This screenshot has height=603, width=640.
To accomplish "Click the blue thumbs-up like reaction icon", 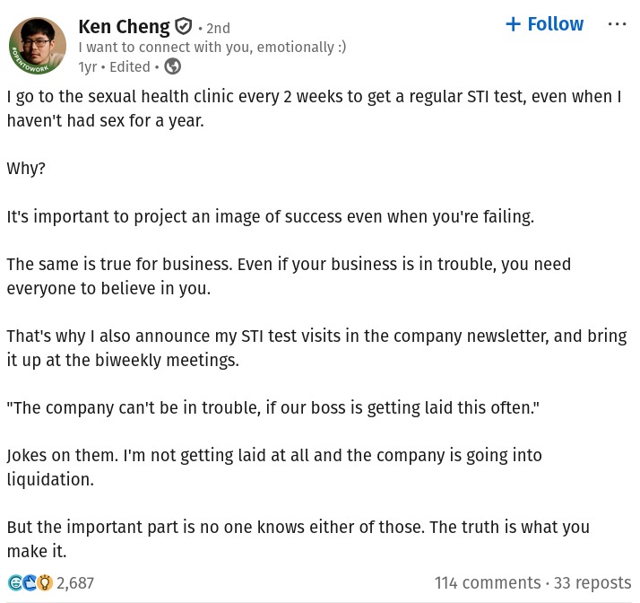I will (x=30, y=583).
